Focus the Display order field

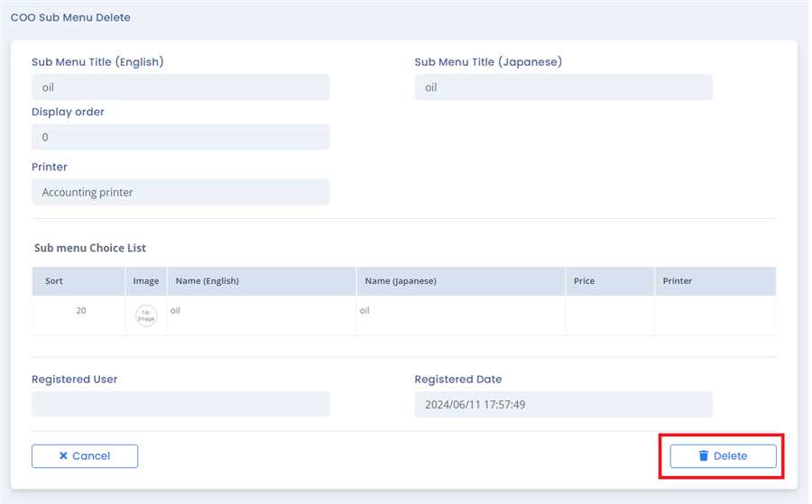click(180, 137)
